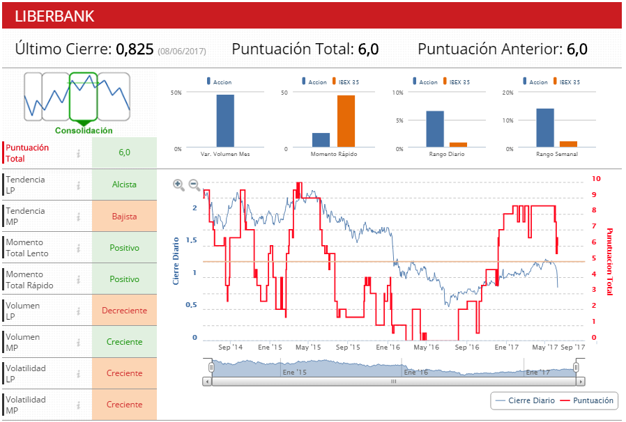The image size is (626, 422).
Task: Click the blue Rango Diario bar
Action: (435, 130)
